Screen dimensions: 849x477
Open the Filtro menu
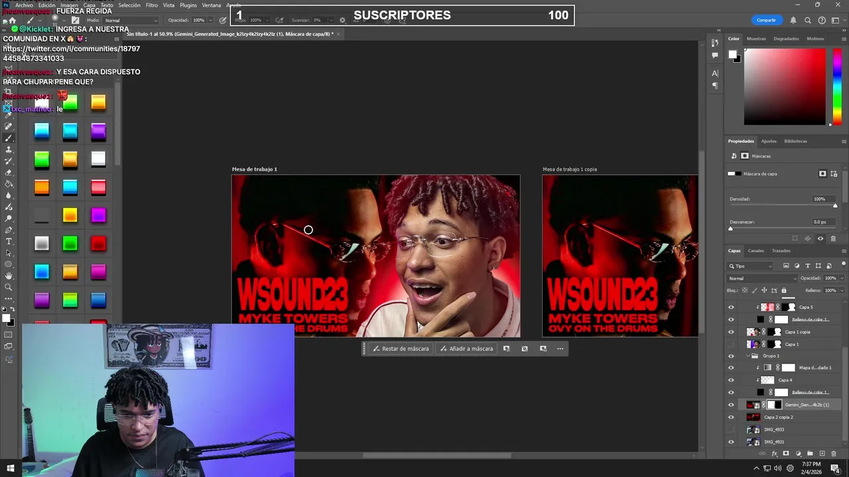[x=152, y=5]
